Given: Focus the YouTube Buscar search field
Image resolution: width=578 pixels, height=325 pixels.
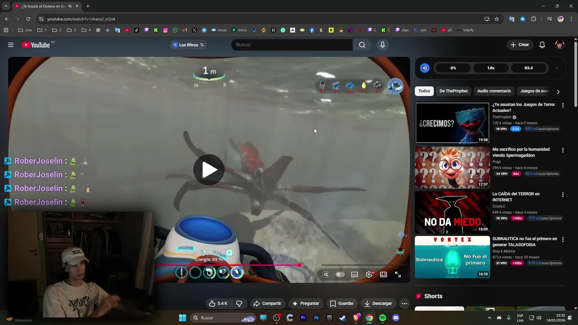Looking at the screenshot, I should point(292,45).
